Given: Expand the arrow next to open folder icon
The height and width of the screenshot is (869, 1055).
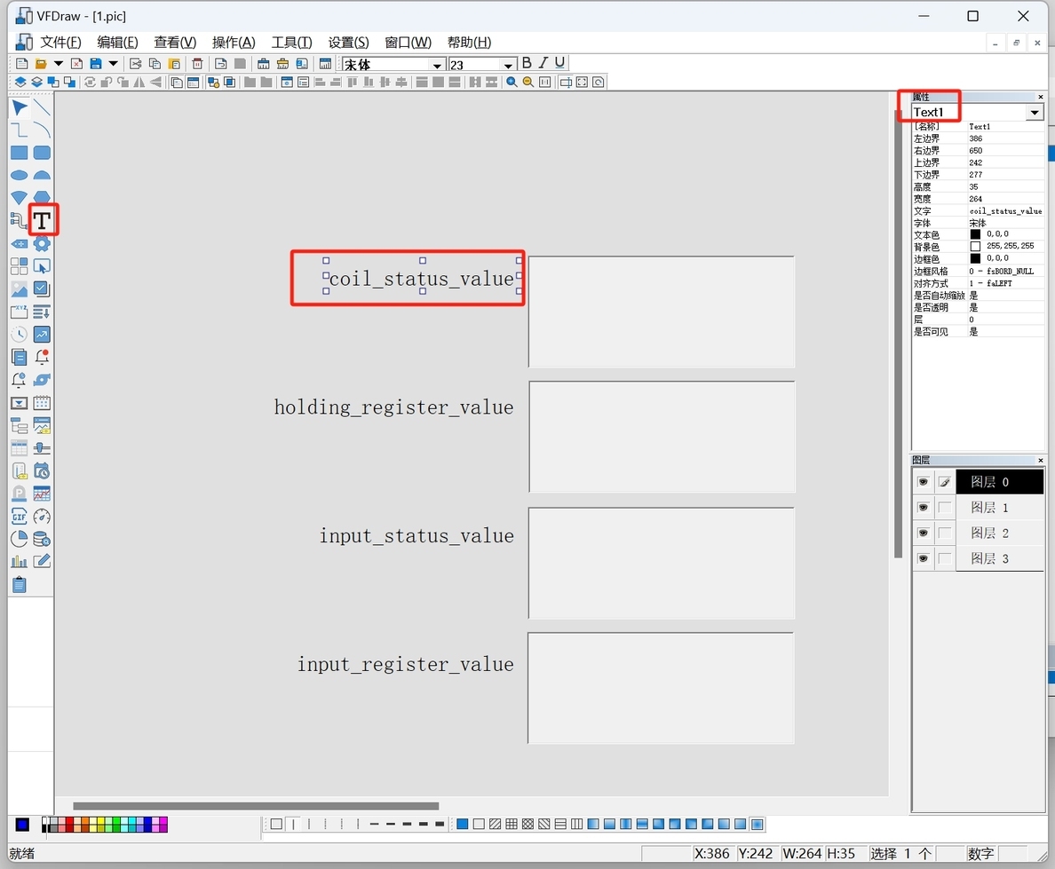Looking at the screenshot, I should point(59,64).
